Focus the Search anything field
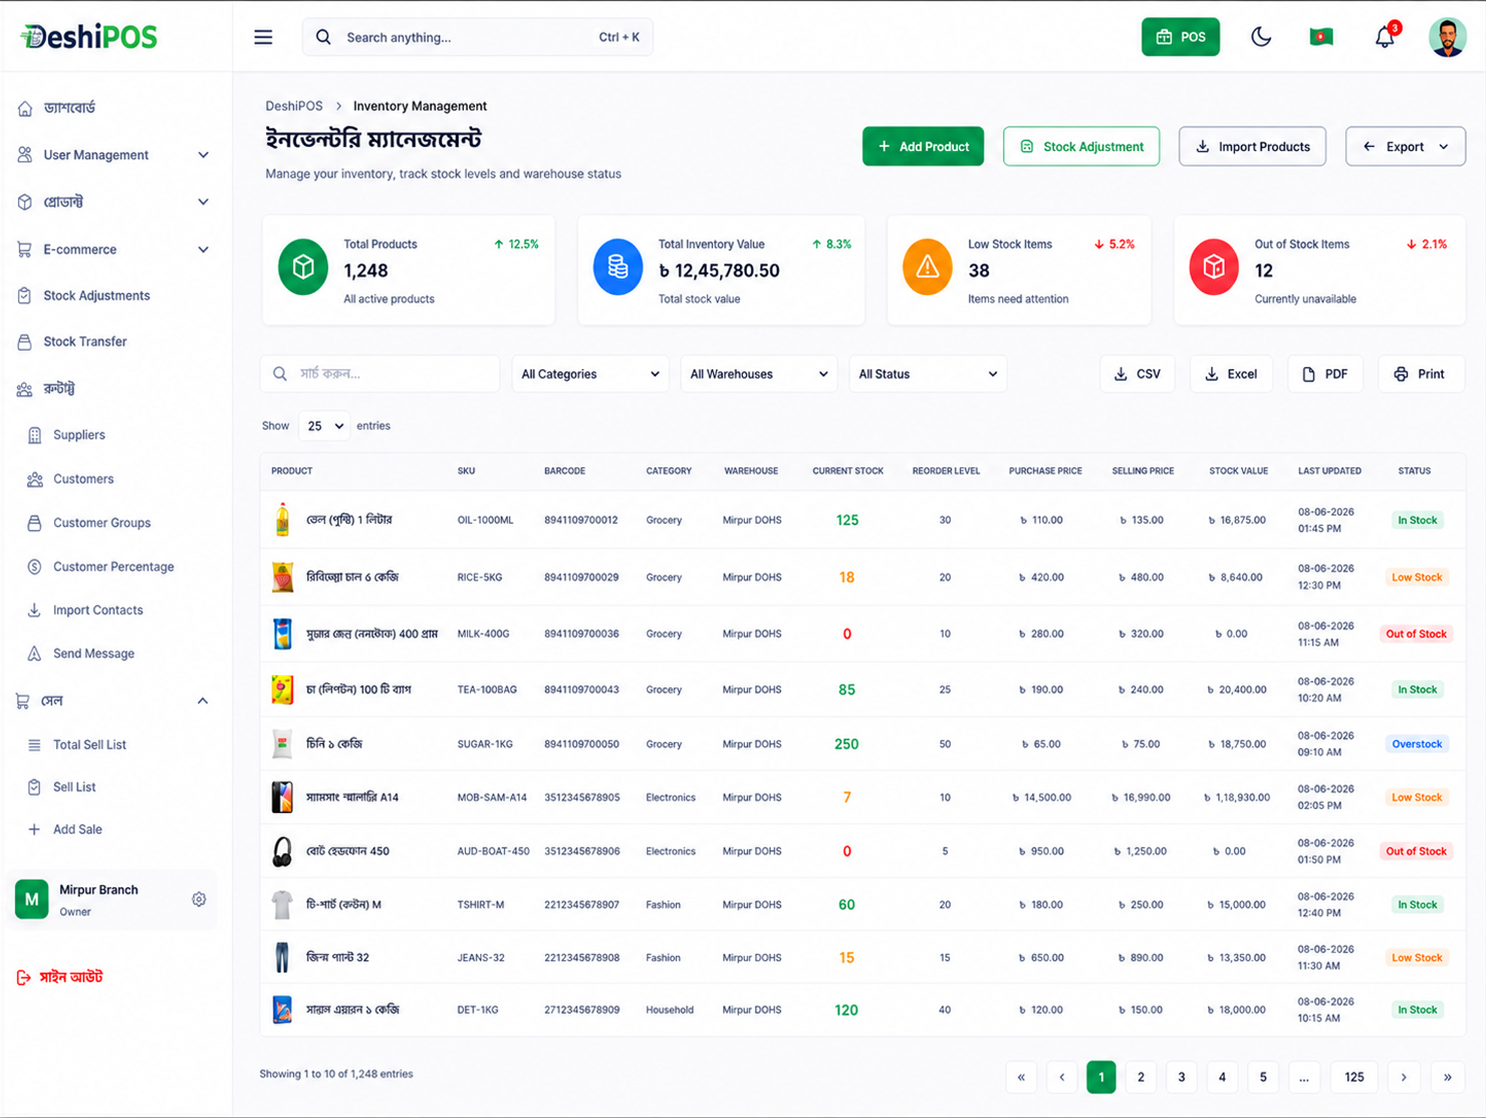 pyautogui.click(x=477, y=37)
